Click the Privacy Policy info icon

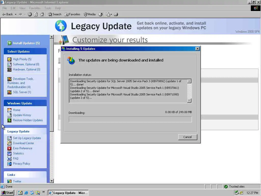tap(9, 164)
